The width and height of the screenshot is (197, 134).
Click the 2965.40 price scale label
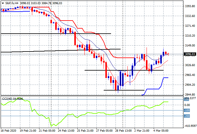coord(190,75)
